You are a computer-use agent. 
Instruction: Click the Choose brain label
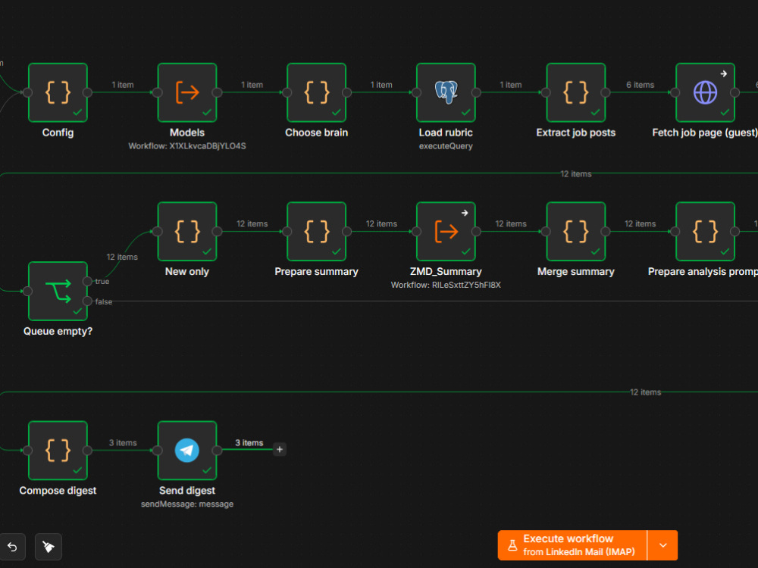coord(317,133)
